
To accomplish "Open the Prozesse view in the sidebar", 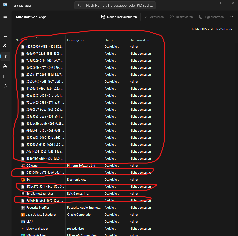I will (x=5, y=26).
